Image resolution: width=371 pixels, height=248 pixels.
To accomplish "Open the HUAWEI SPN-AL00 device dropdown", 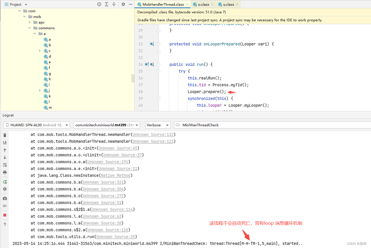I will [37, 125].
